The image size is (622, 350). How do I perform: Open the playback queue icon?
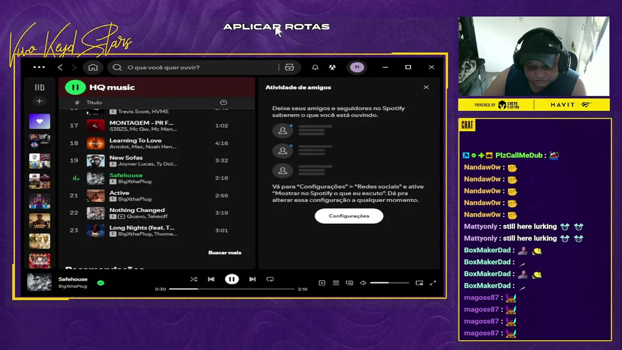click(x=336, y=283)
